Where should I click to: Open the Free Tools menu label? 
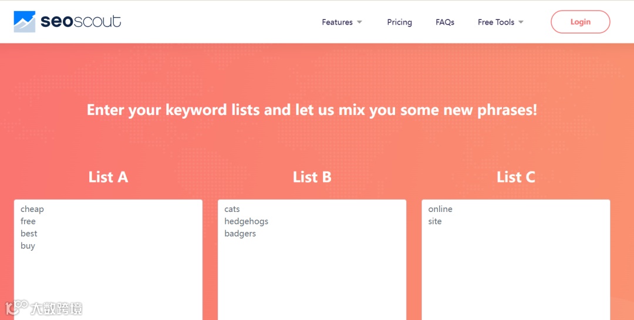pos(495,22)
